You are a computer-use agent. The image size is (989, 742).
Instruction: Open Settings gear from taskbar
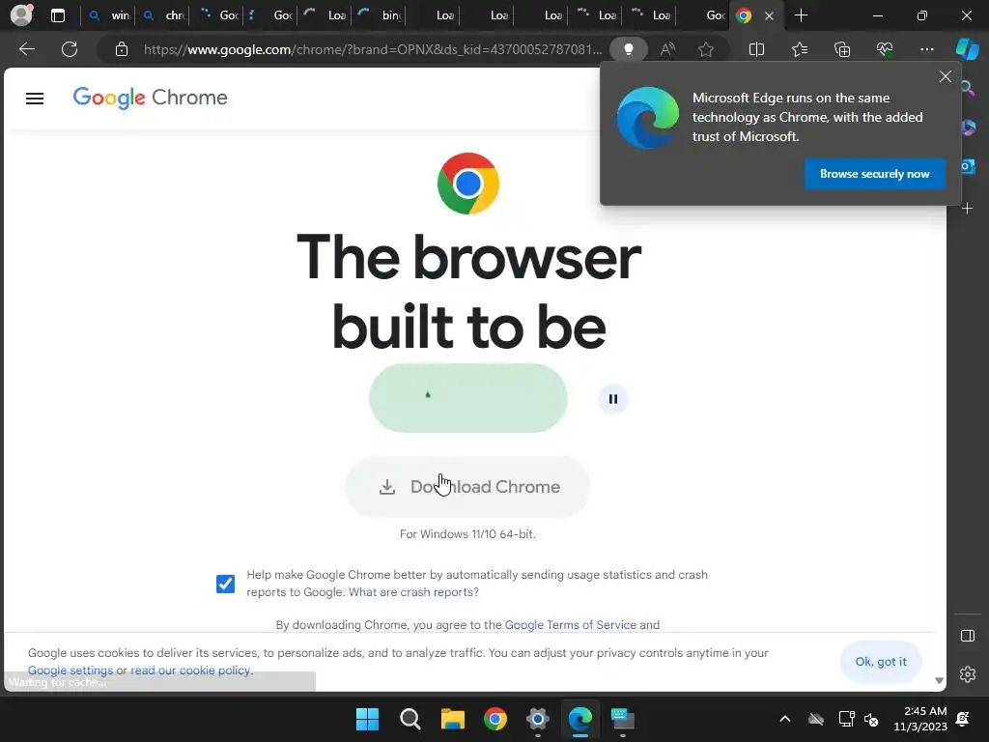click(537, 719)
